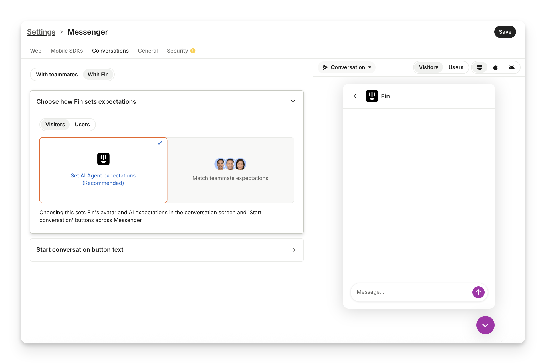
Task: Open the Mobile SDKs tab
Action: [x=67, y=51]
